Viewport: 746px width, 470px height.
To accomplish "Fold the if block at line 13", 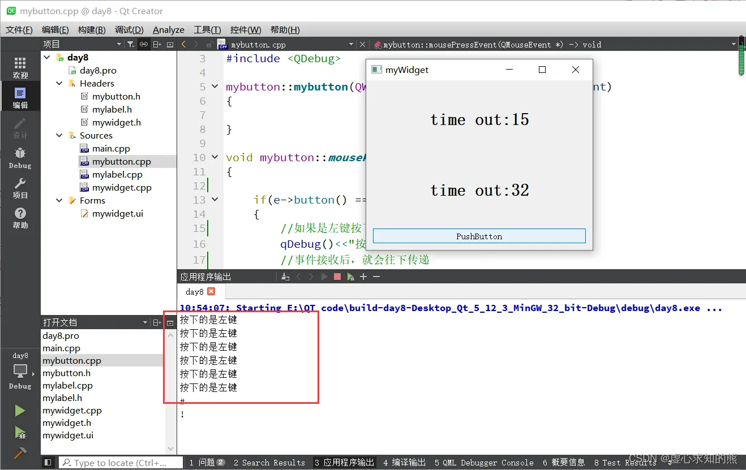I will pyautogui.click(x=215, y=200).
